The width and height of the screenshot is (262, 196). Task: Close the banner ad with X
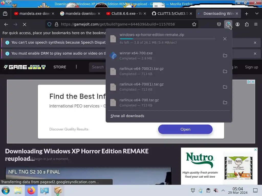pyautogui.click(x=253, y=82)
